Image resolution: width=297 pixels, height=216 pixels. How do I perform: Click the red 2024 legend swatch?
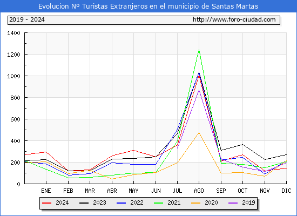(x=47, y=203)
